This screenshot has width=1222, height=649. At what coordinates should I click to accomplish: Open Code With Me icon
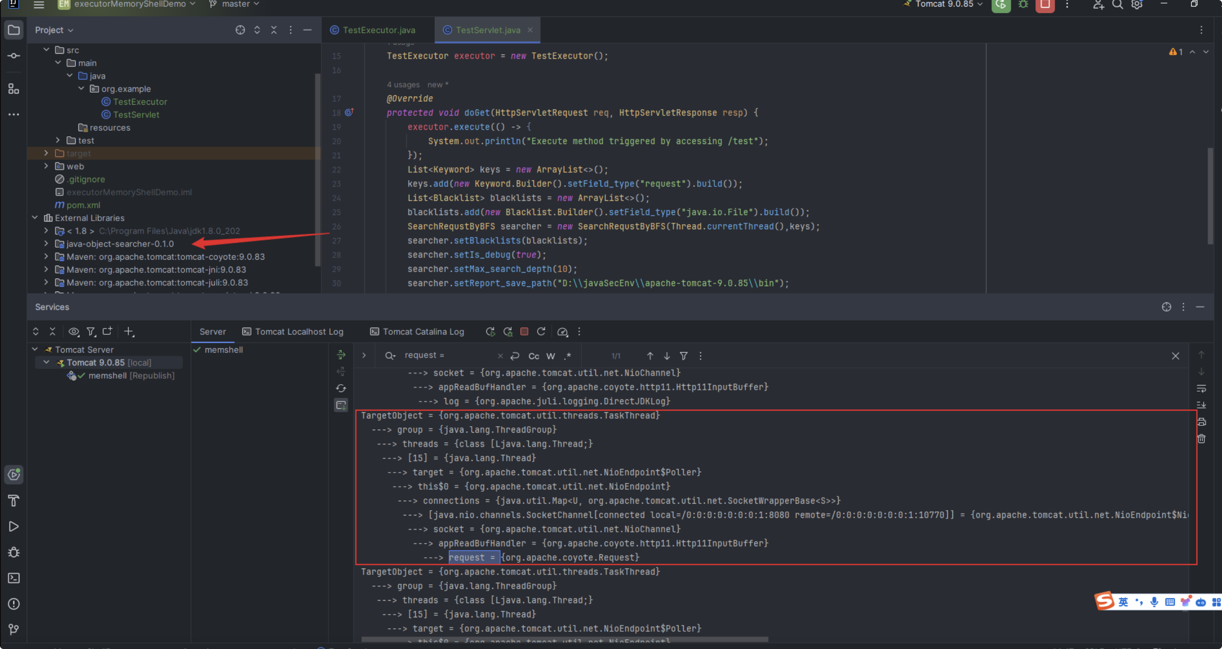pos(1098,5)
